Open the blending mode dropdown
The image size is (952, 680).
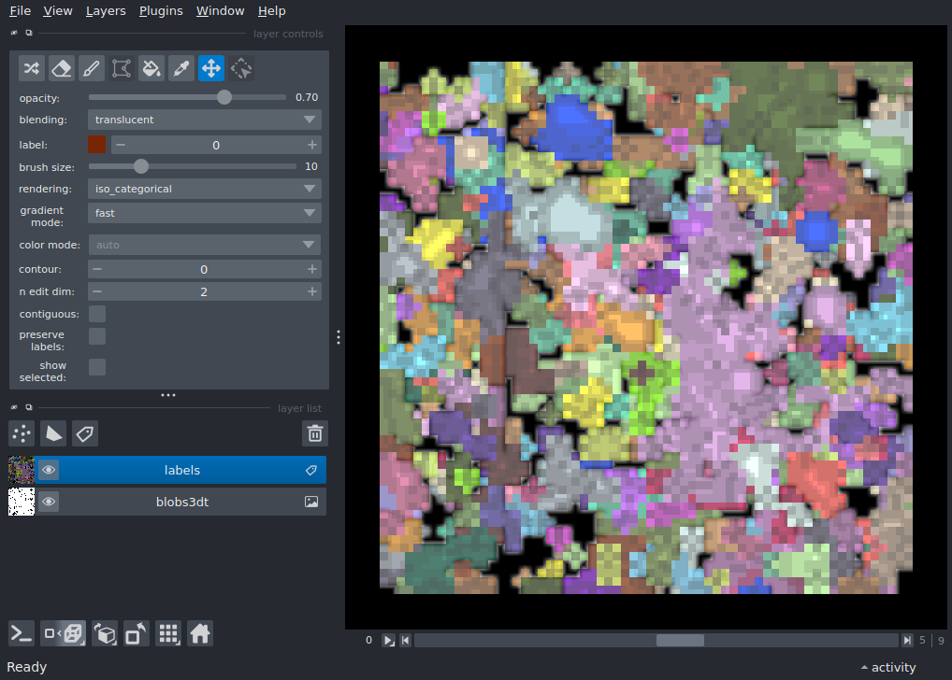point(205,120)
